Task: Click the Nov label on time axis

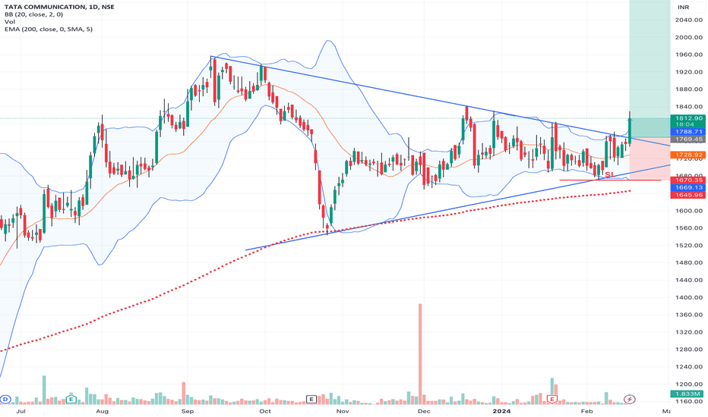Action: click(x=343, y=411)
